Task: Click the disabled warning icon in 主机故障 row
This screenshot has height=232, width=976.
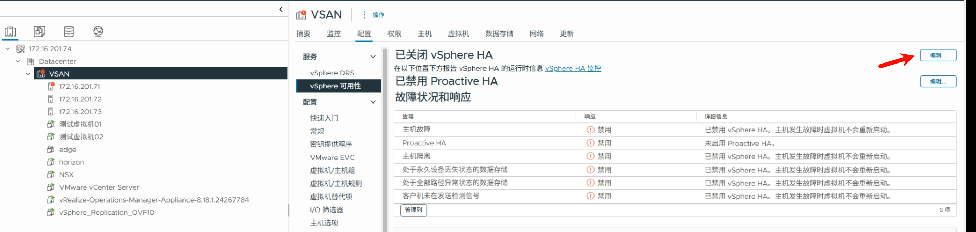Action: (x=590, y=130)
